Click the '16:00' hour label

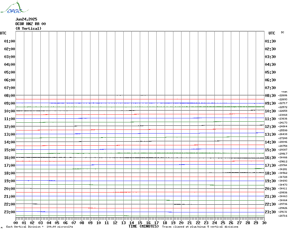click(x=10, y=157)
